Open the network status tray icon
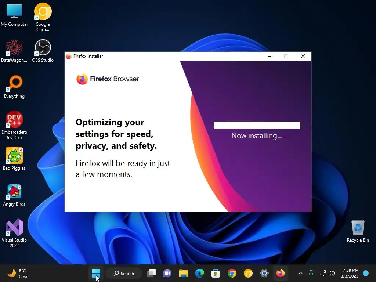This screenshot has height=282, width=376. pos(322,273)
